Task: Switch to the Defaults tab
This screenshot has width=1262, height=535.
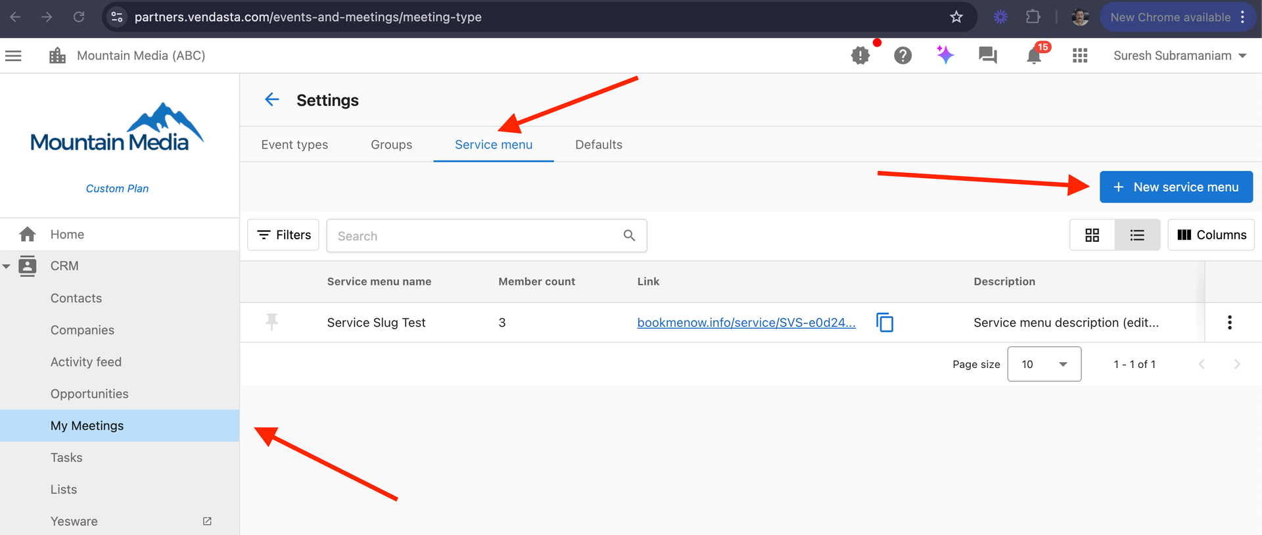Action: click(x=599, y=145)
